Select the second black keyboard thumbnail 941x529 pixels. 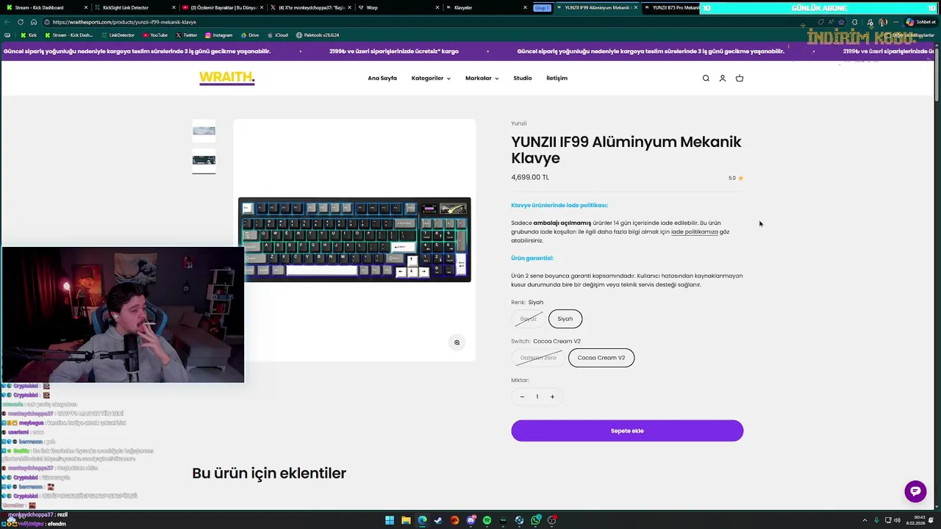click(x=204, y=160)
